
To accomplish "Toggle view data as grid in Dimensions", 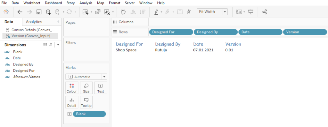I will [x=45, y=45].
